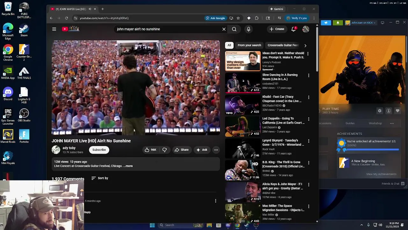
Task: Open the Steam tabs overflow ellipsis
Action: 392,123
